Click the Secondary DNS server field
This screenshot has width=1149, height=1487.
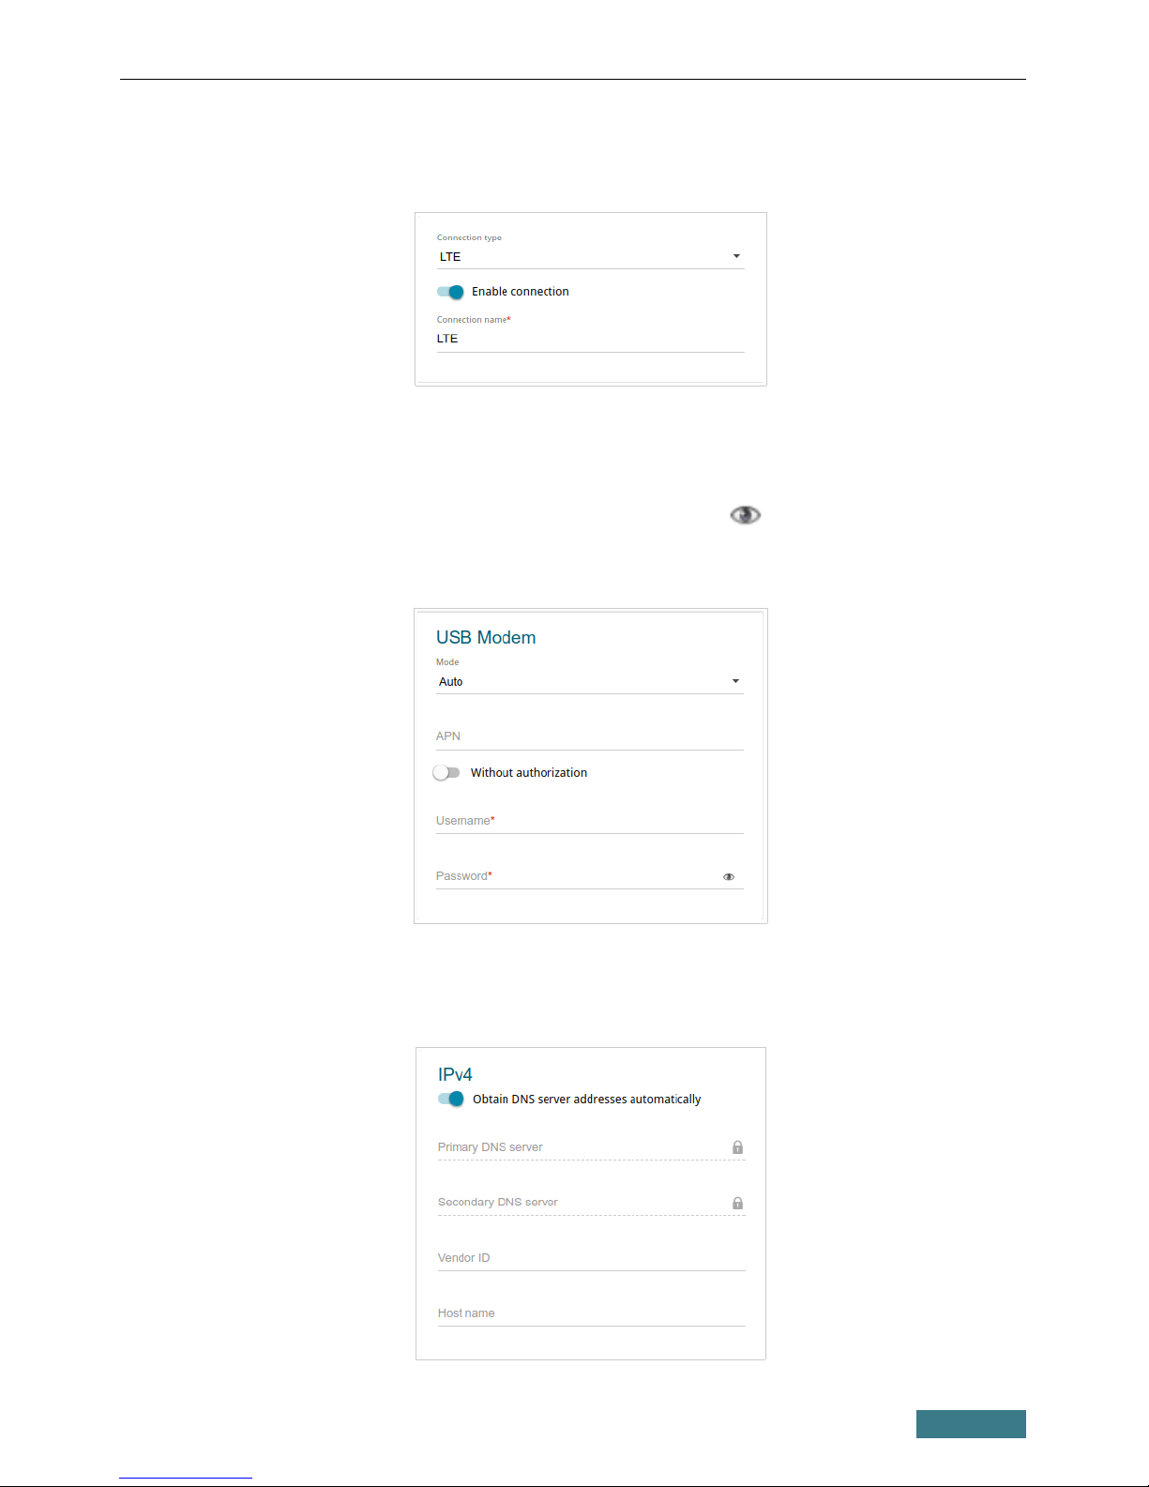[582, 1203]
